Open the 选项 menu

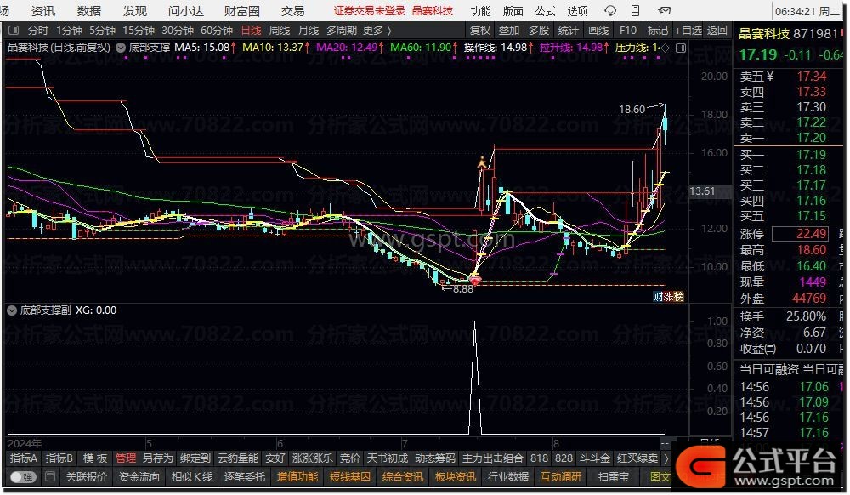578,11
